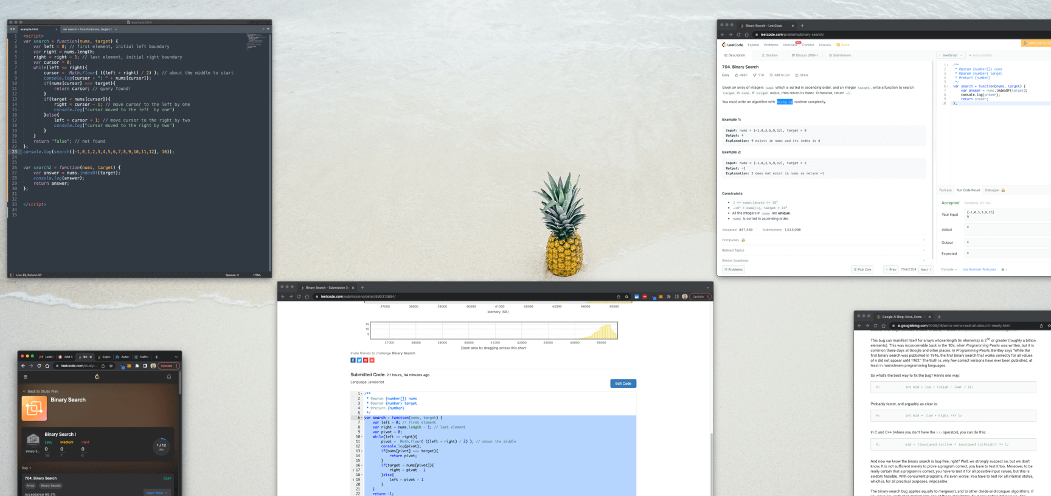Screen dimensions: 1051x496
Task: Open the Debugger tab
Action: 995,190
